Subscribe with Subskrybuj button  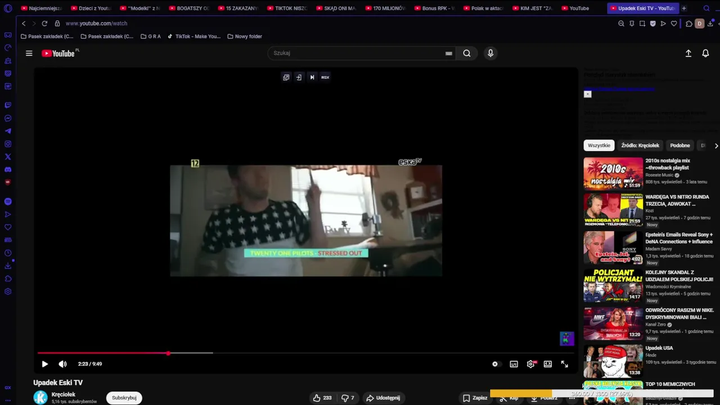point(124,398)
